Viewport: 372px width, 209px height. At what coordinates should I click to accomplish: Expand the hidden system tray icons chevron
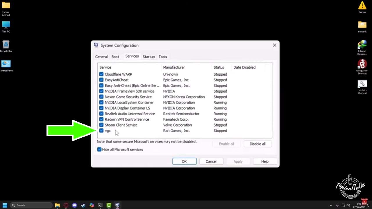(x=331, y=205)
